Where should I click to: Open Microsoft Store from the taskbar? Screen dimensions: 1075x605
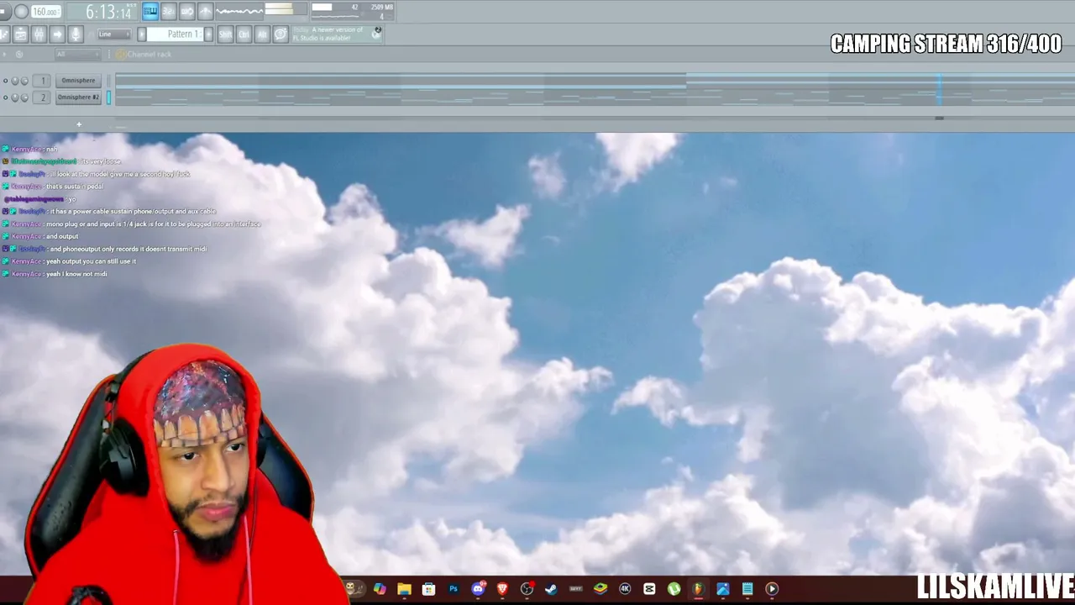click(428, 589)
